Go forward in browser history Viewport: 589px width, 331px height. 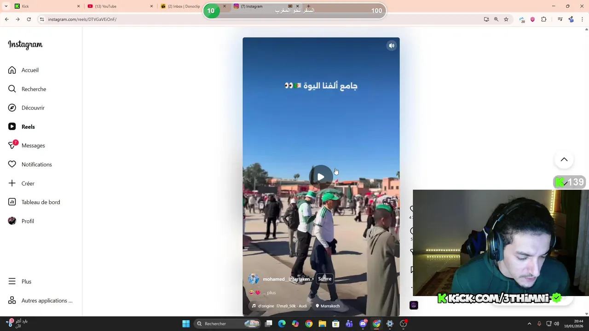click(17, 19)
